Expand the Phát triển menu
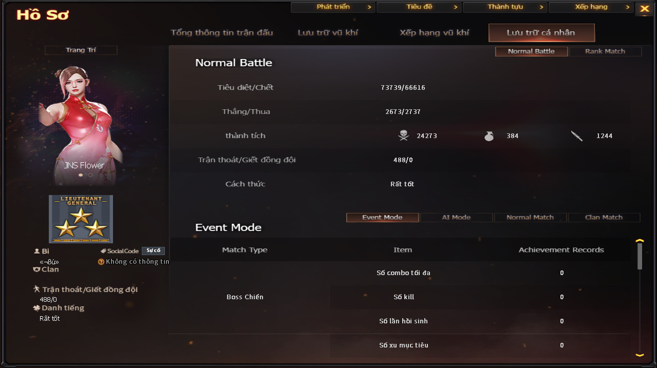Viewport: 657px width, 368px height. coord(333,7)
